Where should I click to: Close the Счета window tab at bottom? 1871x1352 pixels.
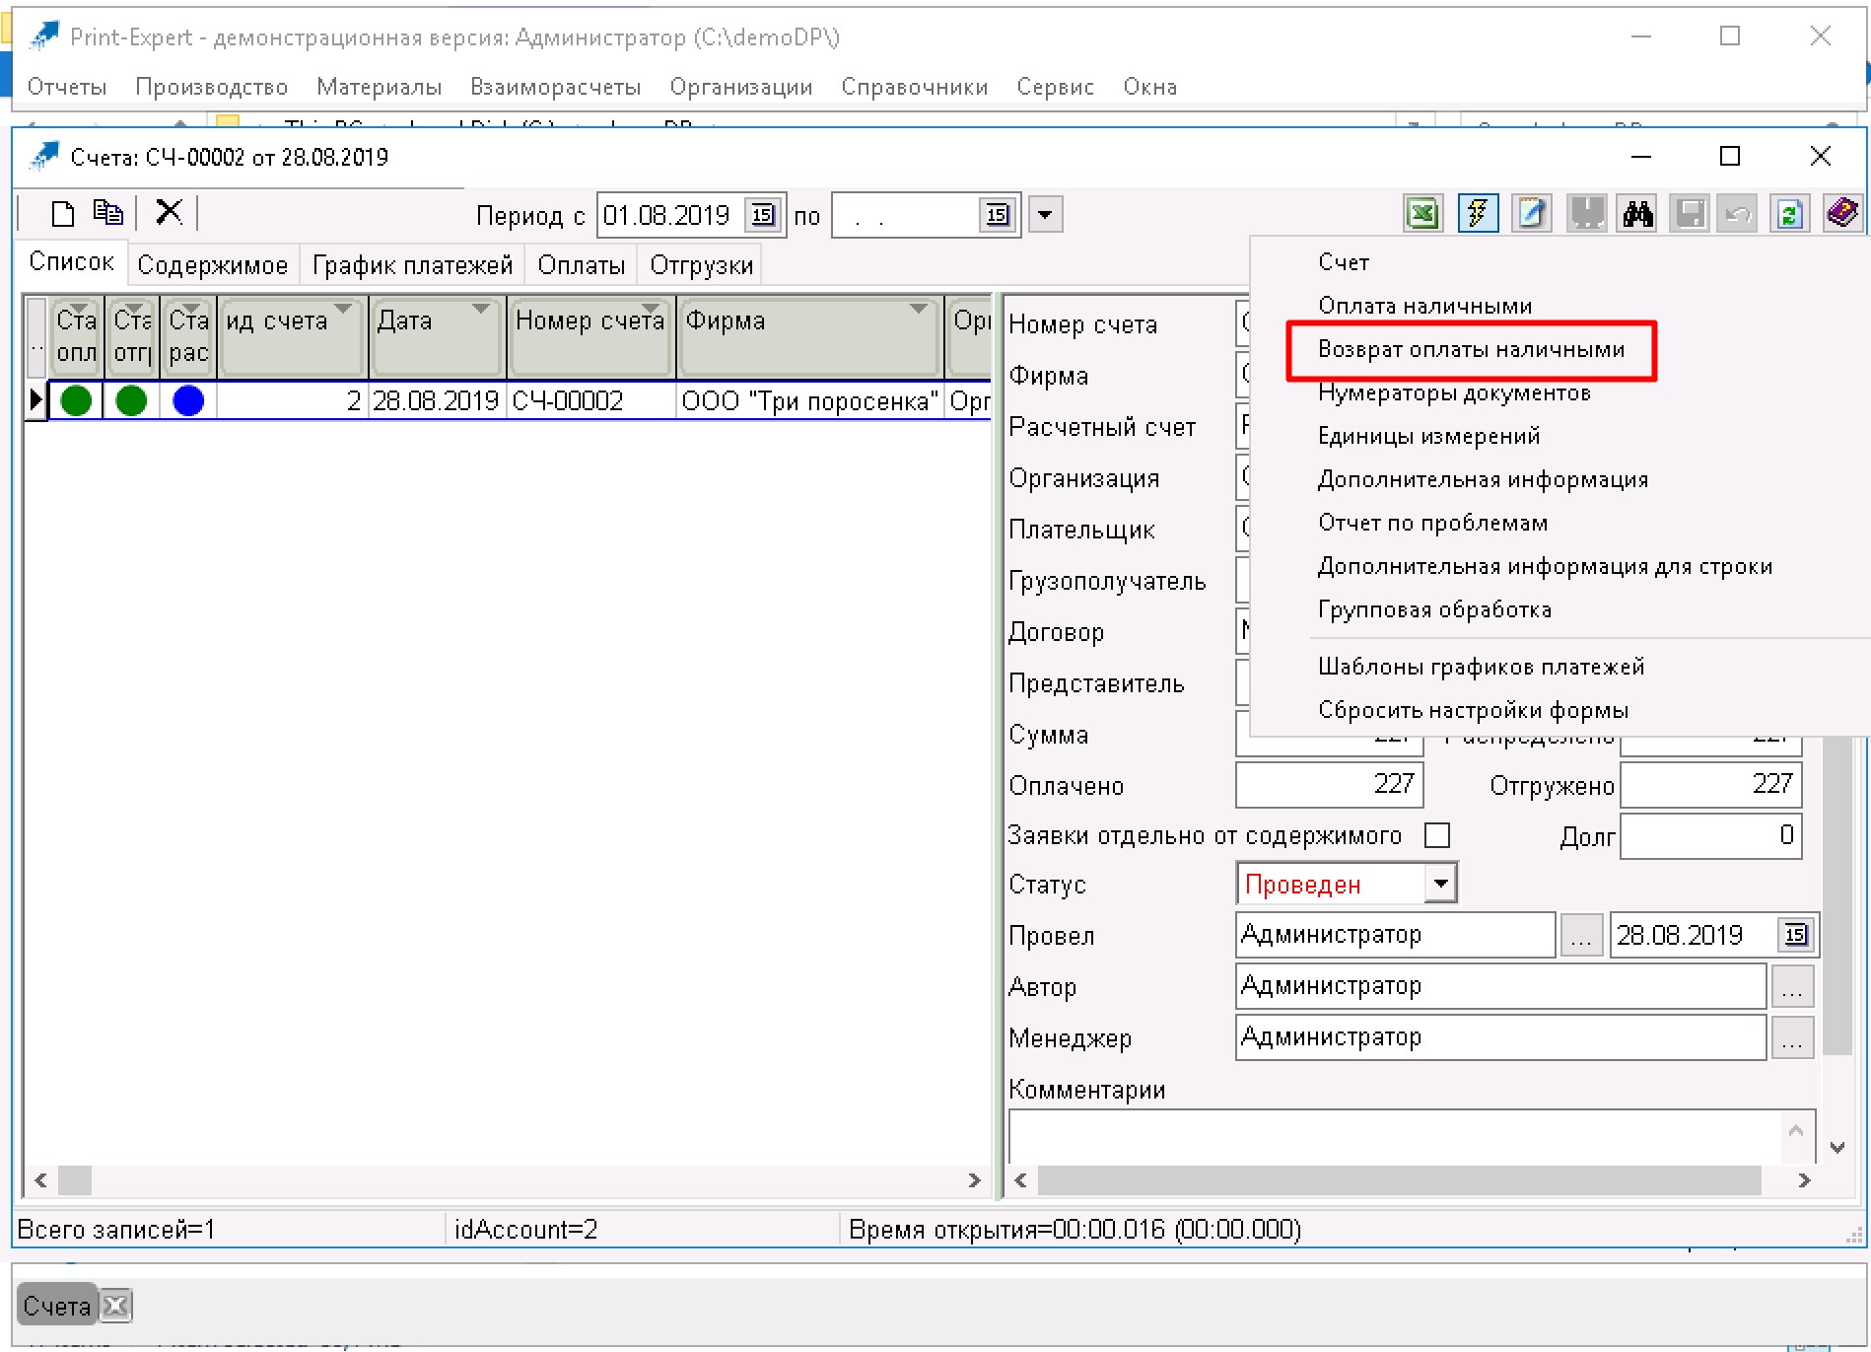point(115,1306)
